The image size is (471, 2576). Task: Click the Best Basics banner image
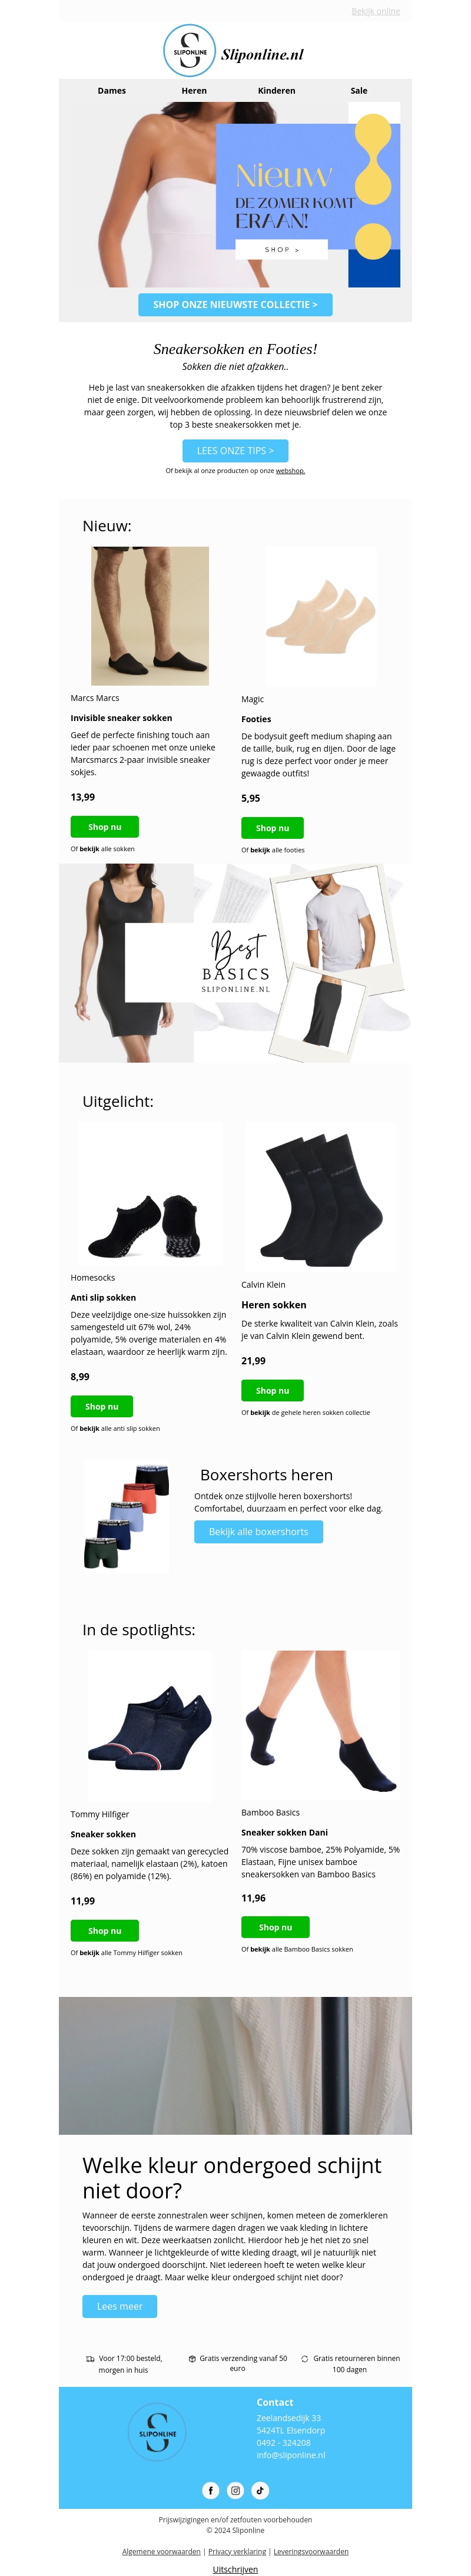point(235,963)
